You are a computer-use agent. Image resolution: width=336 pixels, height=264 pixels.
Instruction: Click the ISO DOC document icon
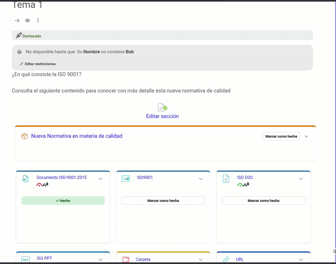coord(226,179)
